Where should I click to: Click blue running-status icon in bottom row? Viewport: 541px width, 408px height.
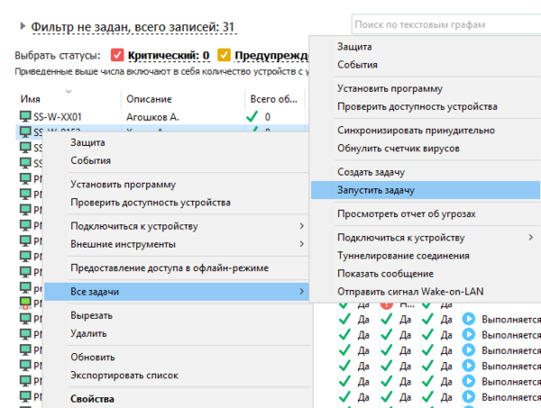point(468,397)
